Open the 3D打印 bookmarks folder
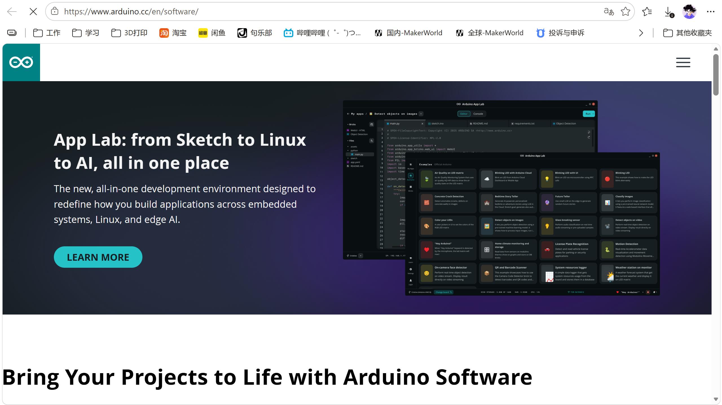 pyautogui.click(x=129, y=33)
